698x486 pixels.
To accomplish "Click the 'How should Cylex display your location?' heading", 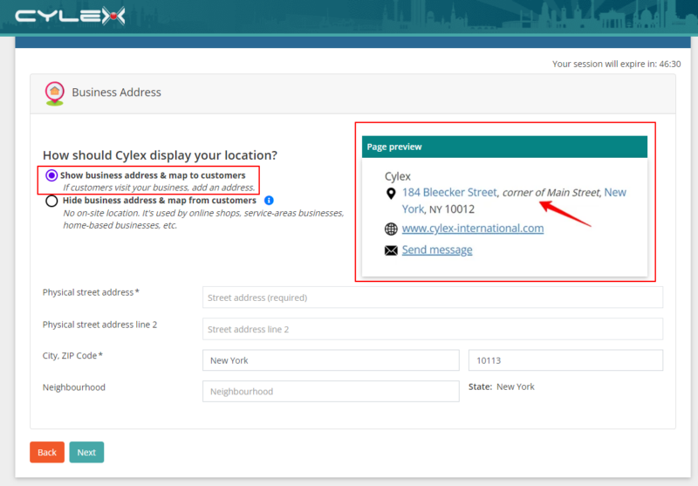I will pyautogui.click(x=160, y=155).
